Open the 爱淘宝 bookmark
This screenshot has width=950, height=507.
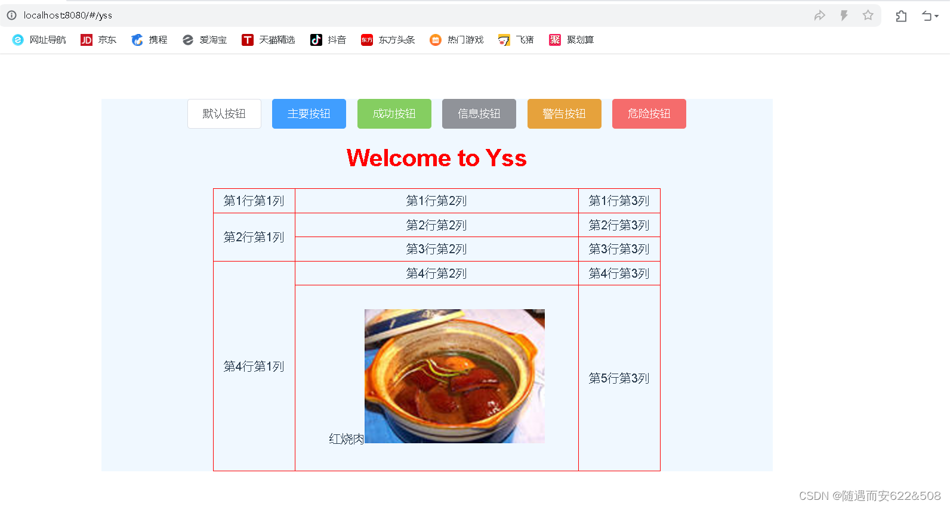click(x=205, y=40)
